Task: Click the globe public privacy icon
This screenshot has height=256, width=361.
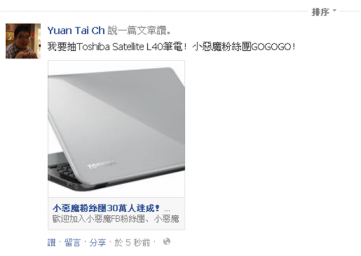Action: coord(167,242)
